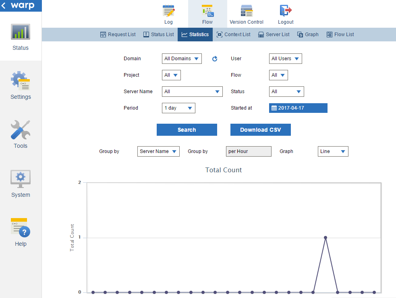Open the Status section in sidebar

21,37
